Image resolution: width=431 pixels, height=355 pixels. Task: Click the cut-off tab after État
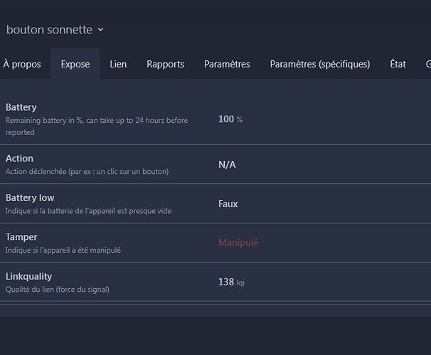[x=427, y=64]
